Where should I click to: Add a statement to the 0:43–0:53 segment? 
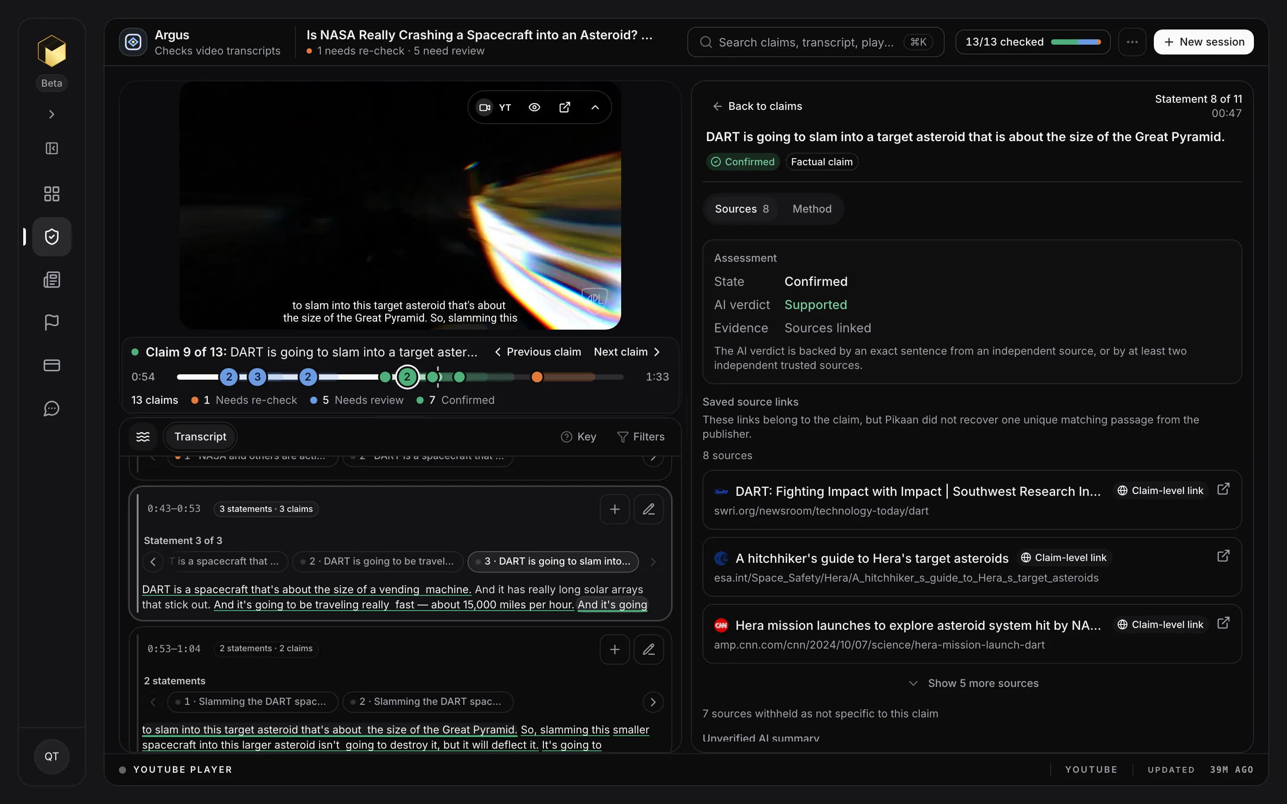pos(615,509)
